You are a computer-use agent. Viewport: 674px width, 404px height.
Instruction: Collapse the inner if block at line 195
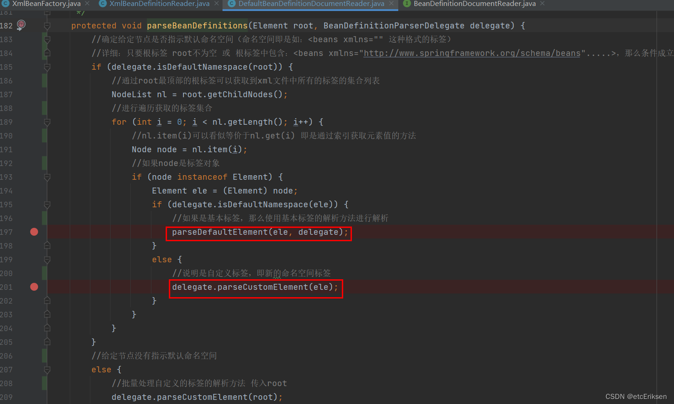(x=47, y=205)
